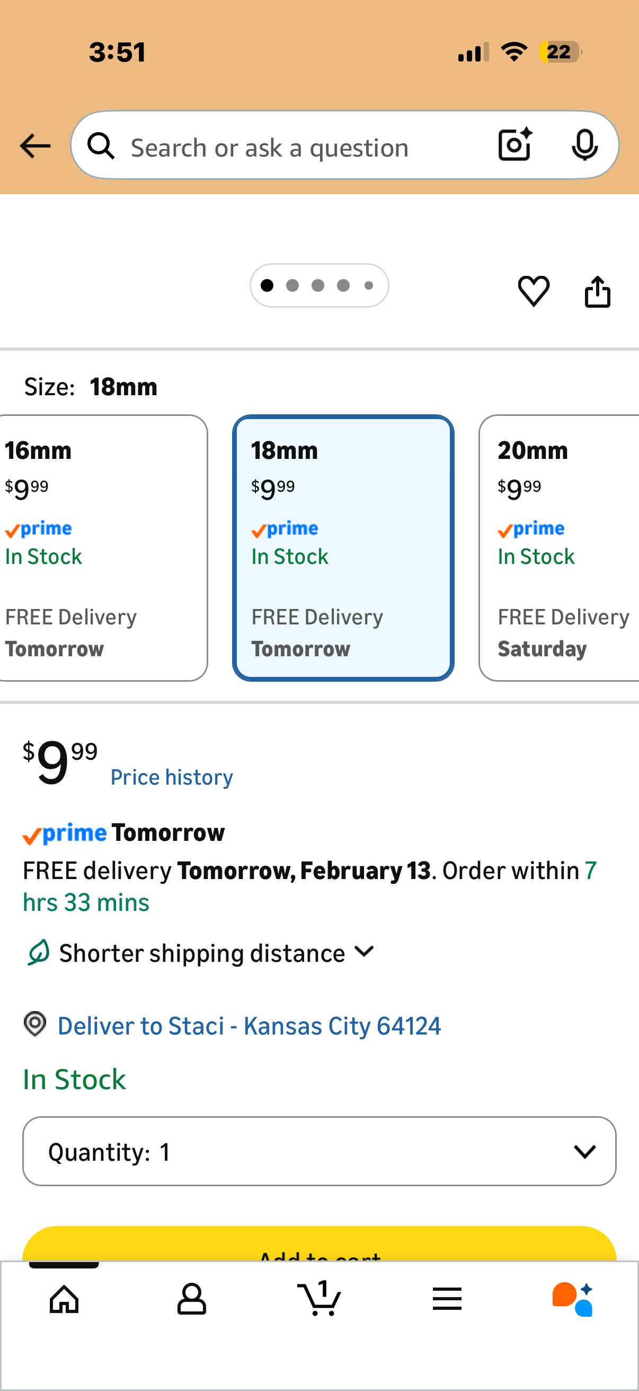Tap the back arrow icon
This screenshot has height=1391, width=639.
point(35,146)
